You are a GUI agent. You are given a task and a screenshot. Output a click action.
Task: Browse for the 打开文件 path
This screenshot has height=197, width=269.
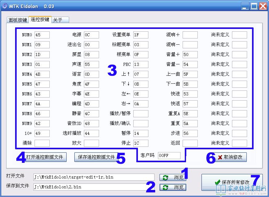tap(173, 178)
